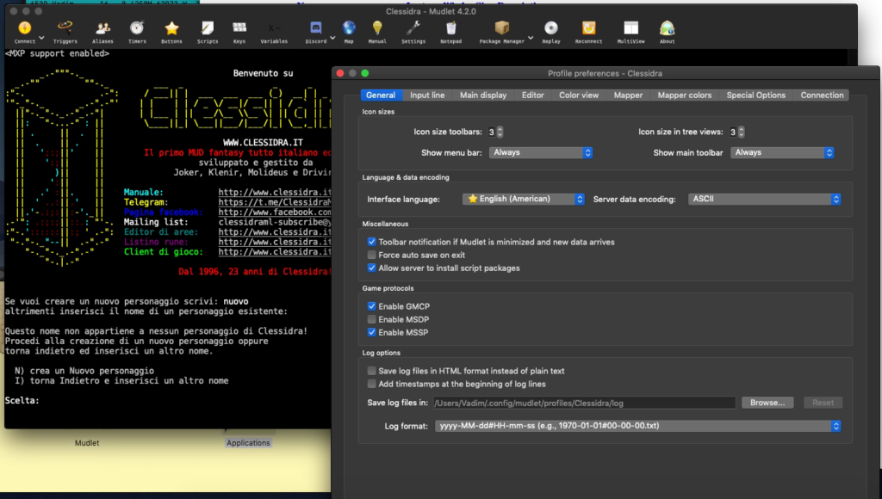Click the Discord toolbar icon
The width and height of the screenshot is (882, 499).
[x=315, y=32]
